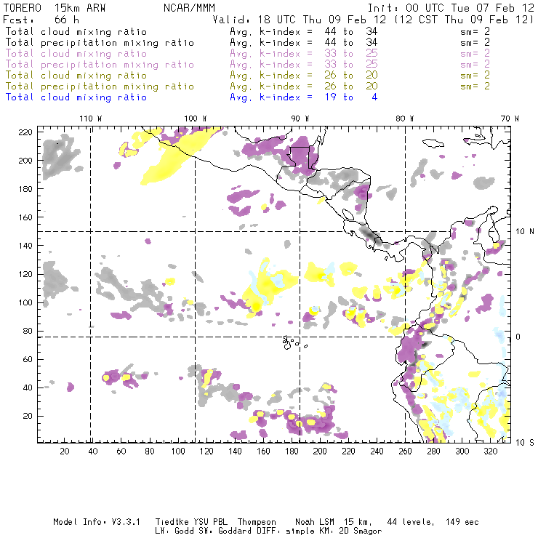Image resolution: width=538 pixels, height=538 pixels.
Task: Click the x-axis tick label "100"
Action: click(178, 451)
